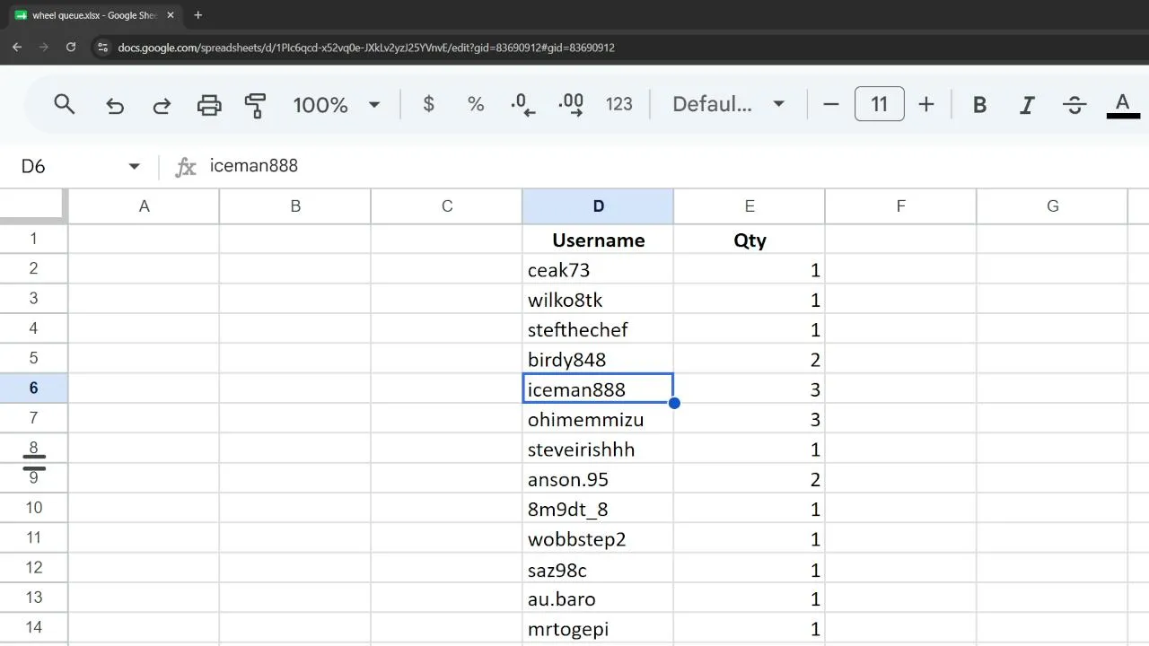
Task: Click the fx function icon
Action: [185, 167]
